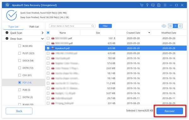Click the "Selected 1 items/635 KB" status text

coord(140,111)
